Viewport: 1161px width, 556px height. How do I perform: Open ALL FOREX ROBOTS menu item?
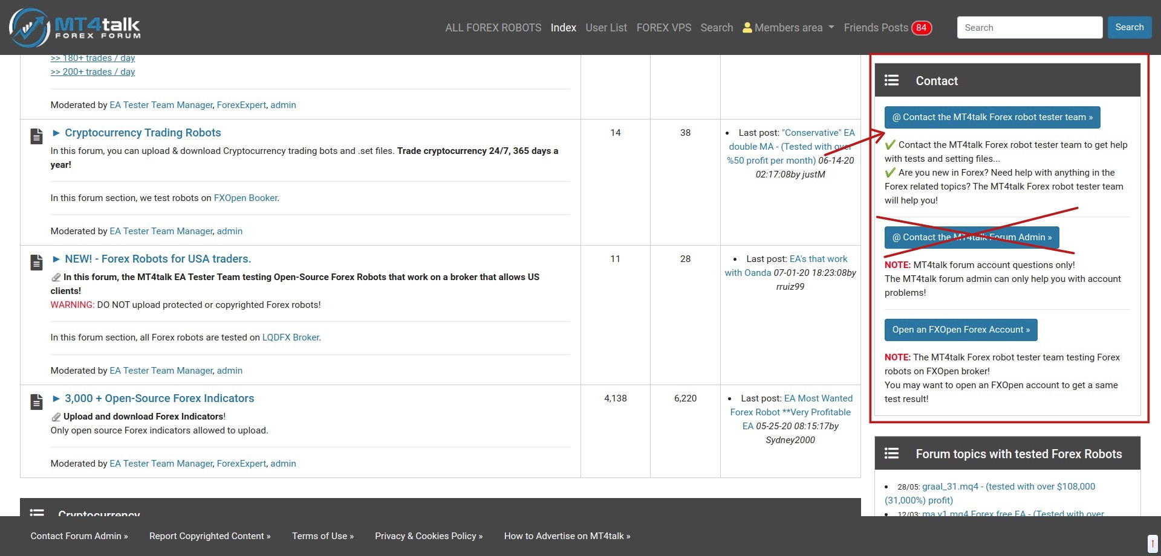click(493, 28)
